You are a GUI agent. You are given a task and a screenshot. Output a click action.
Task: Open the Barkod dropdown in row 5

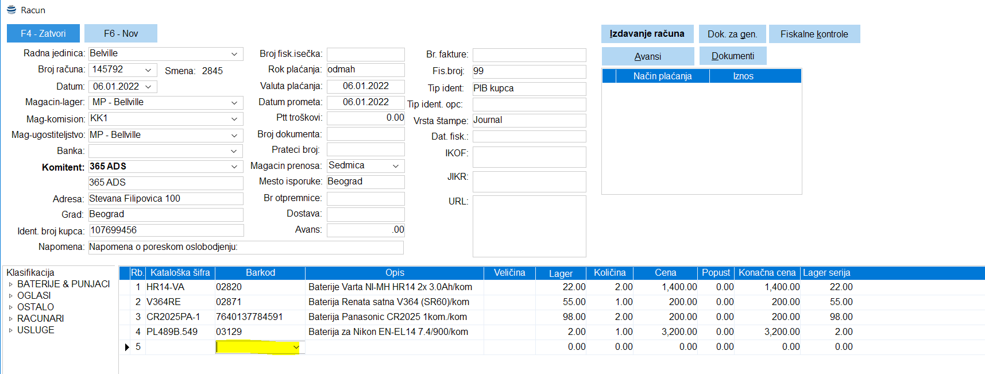pyautogui.click(x=296, y=347)
